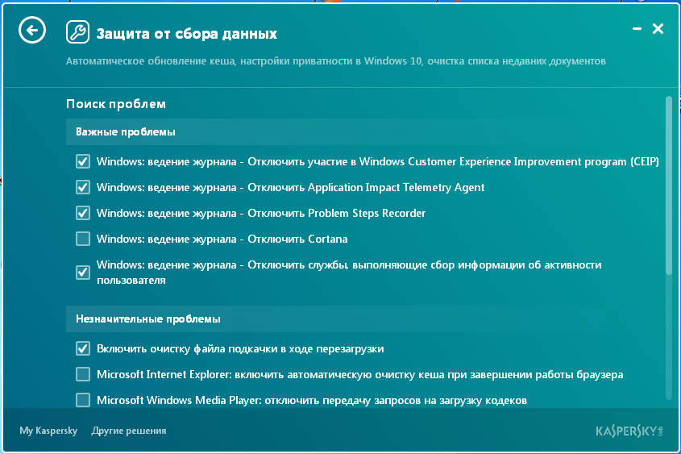Enable the Отключить Cortana checkbox

(x=83, y=239)
